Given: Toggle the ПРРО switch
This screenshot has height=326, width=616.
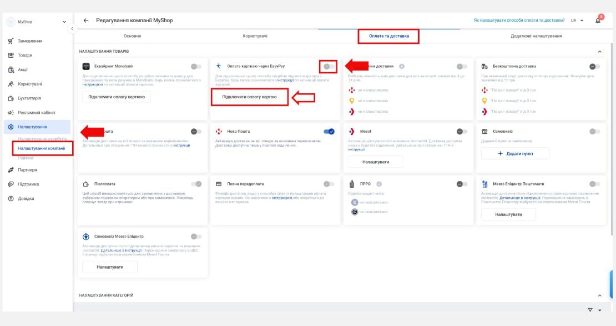Looking at the screenshot, I should pyautogui.click(x=462, y=184).
